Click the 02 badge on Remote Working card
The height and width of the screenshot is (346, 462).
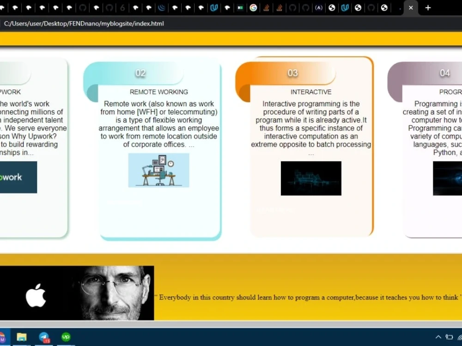tap(140, 73)
